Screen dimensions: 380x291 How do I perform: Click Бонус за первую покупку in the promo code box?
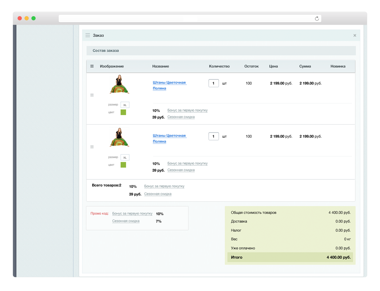[x=132, y=214]
